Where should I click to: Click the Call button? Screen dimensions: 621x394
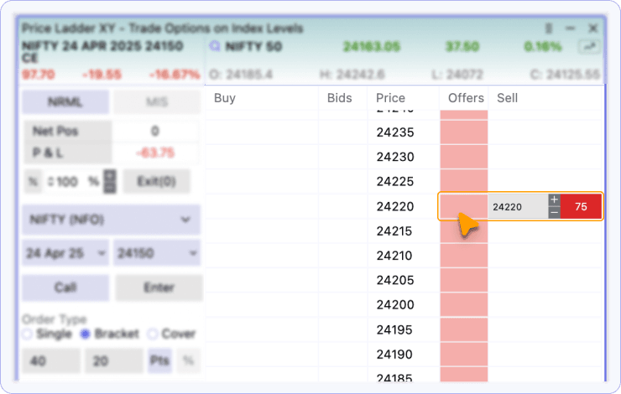pos(65,288)
